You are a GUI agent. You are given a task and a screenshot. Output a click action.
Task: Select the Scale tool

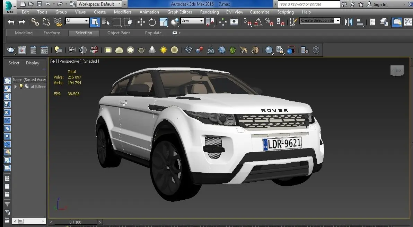click(164, 22)
